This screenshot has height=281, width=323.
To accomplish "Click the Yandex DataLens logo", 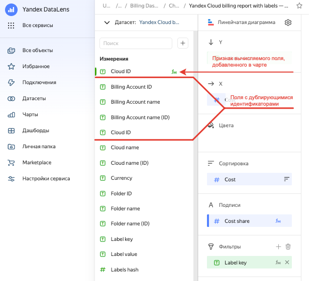I will pyautogui.click(x=11, y=9).
